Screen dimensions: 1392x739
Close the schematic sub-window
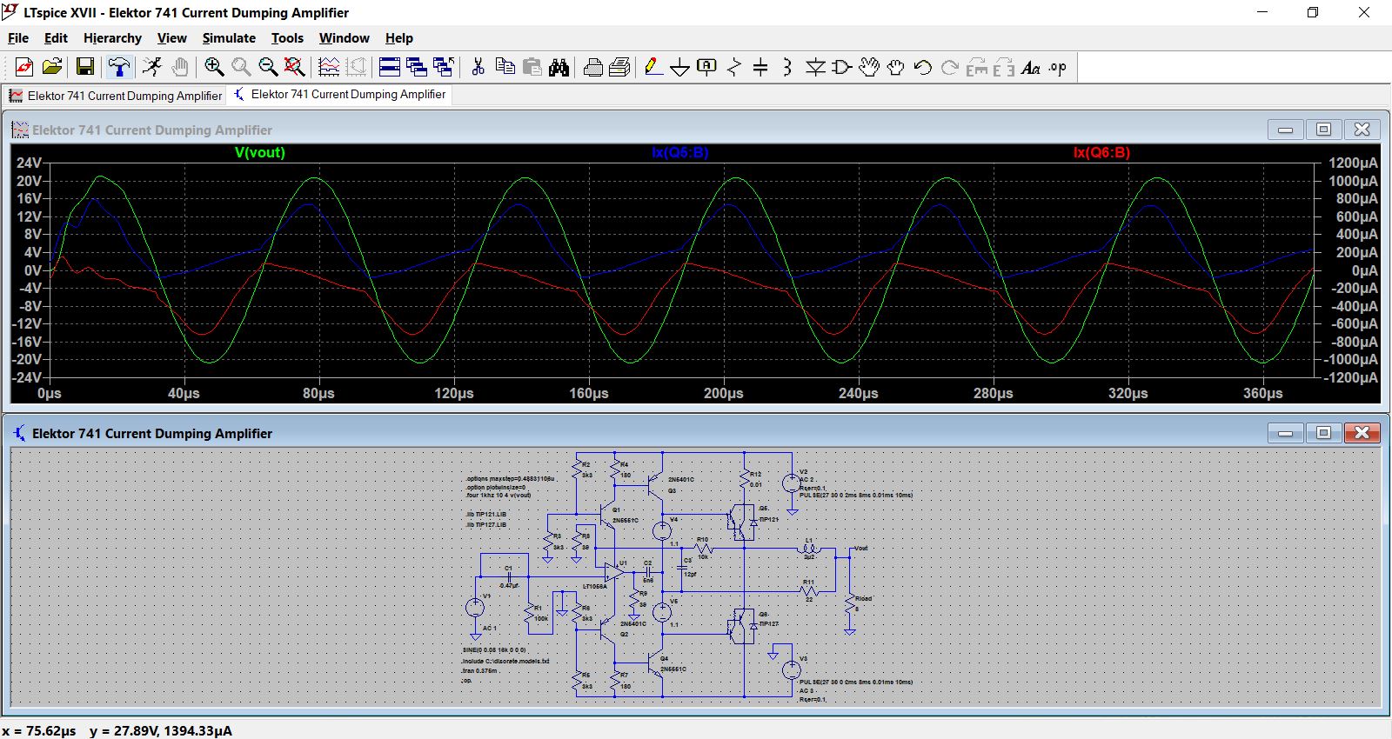click(1362, 433)
